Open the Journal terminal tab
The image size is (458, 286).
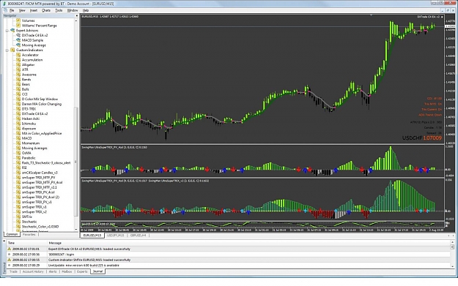coord(97,271)
